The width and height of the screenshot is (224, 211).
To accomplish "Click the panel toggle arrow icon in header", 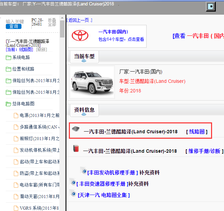I will pos(211,6).
